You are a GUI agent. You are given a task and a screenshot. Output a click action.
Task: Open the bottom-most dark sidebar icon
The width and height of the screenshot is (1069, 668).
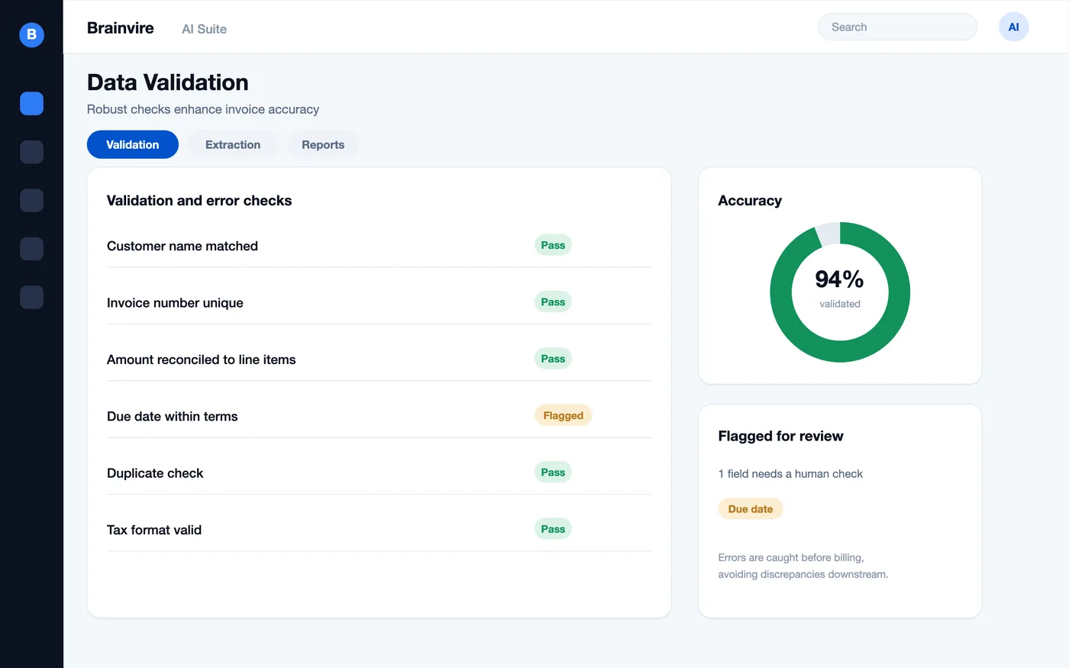pyautogui.click(x=31, y=297)
